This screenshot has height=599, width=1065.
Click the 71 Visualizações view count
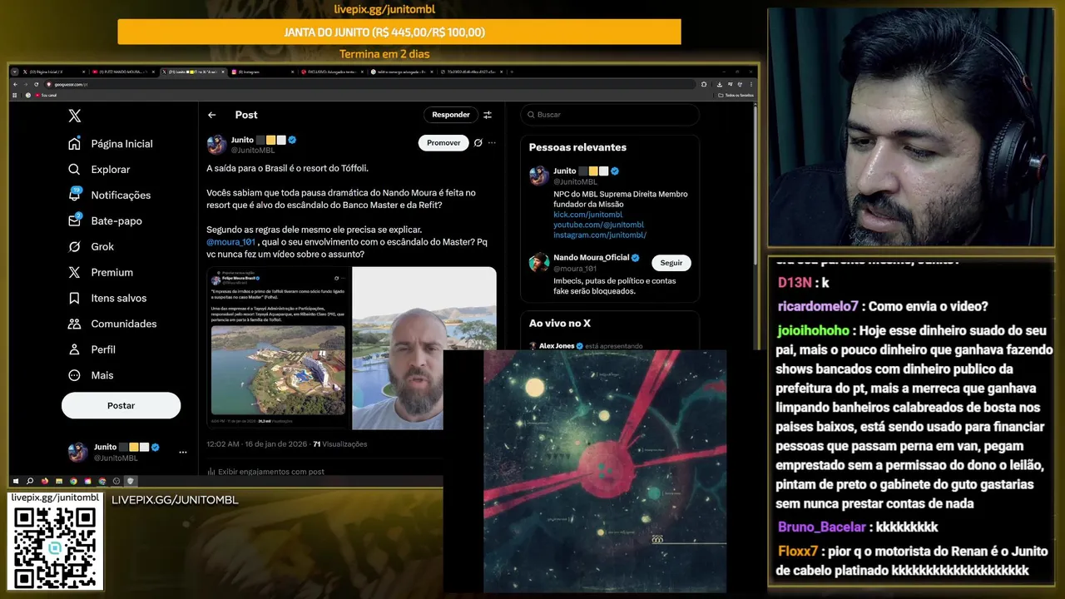pos(339,444)
